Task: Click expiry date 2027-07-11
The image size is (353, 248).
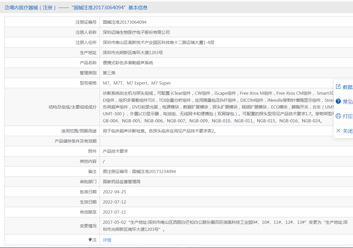Action: tap(114, 212)
